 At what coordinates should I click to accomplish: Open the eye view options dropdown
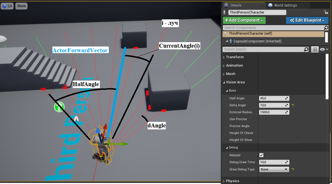[x=324, y=49]
